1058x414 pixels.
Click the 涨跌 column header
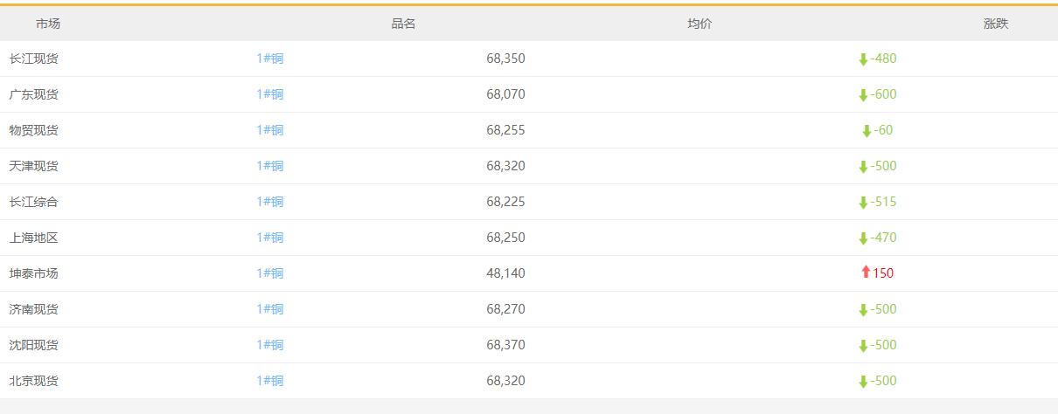[996, 24]
